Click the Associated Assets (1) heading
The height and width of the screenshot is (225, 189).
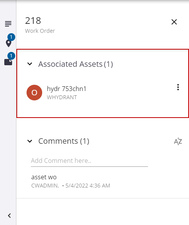pyautogui.click(x=76, y=64)
